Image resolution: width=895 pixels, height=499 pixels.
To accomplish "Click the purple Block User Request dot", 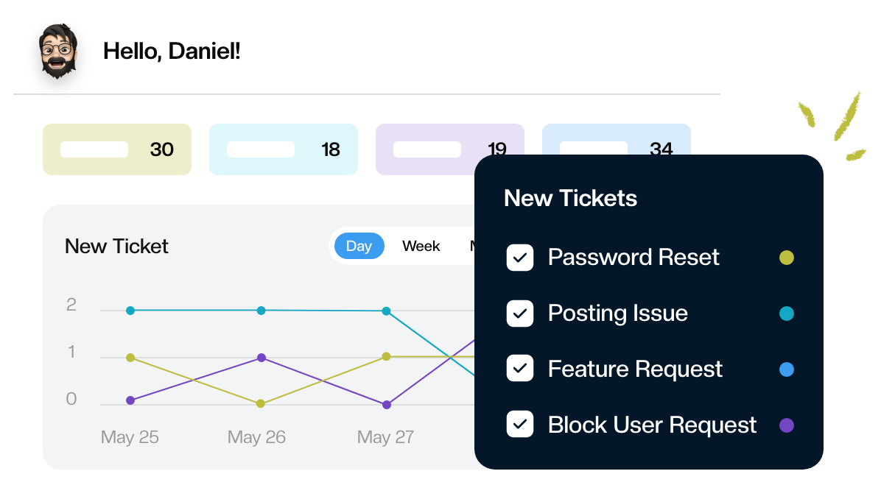I will 787,425.
